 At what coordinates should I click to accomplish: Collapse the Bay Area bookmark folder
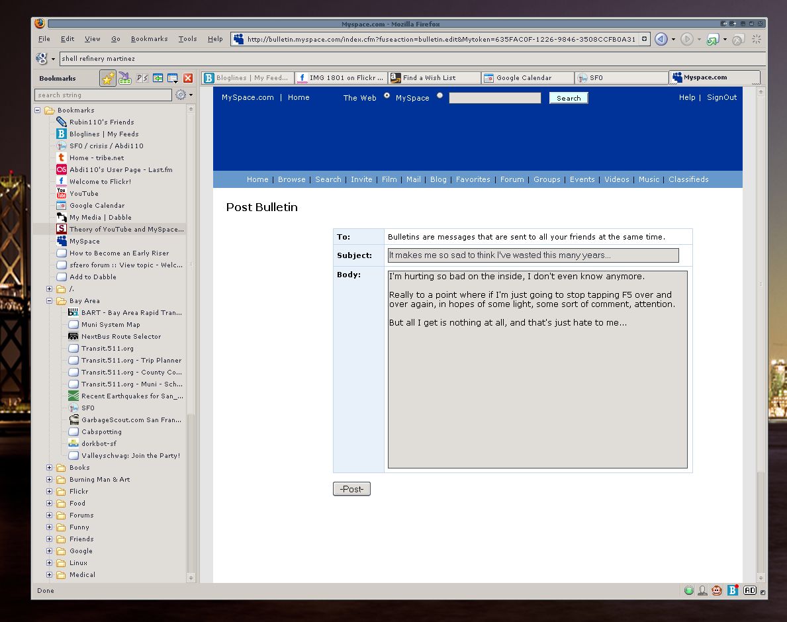coord(49,300)
